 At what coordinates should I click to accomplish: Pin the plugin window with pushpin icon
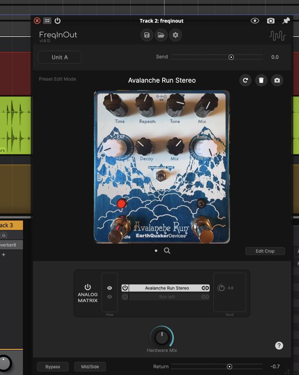286,21
